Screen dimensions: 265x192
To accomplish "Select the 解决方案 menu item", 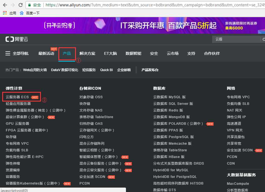I will point(87,53).
